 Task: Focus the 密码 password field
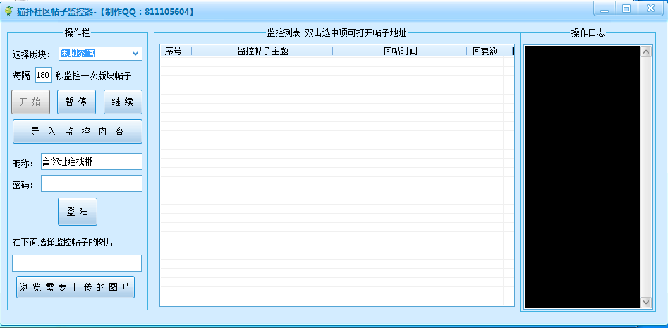[x=92, y=183]
